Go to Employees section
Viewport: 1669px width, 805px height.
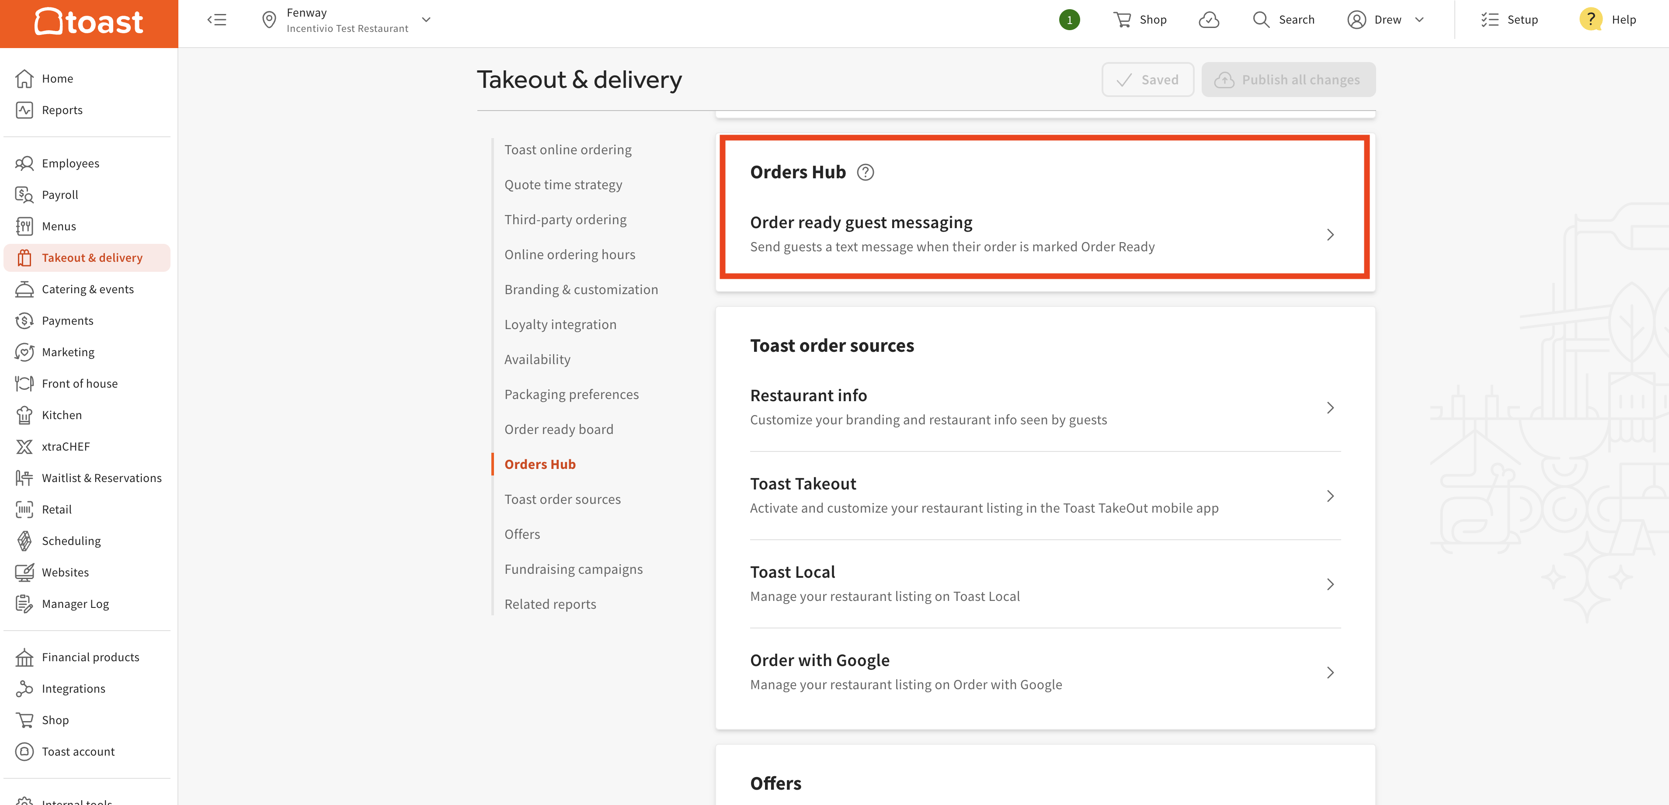pos(87,163)
